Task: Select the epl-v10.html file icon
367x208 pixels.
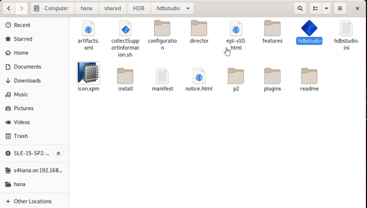Action: point(236,28)
